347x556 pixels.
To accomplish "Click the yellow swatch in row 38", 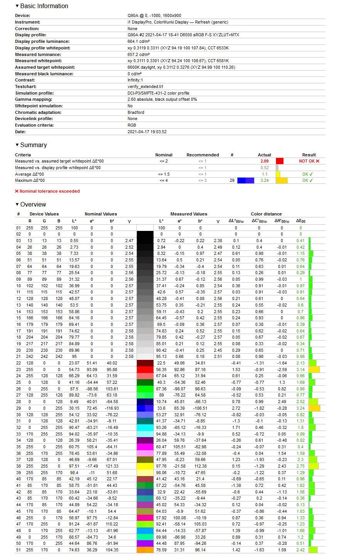I will [145, 466].
